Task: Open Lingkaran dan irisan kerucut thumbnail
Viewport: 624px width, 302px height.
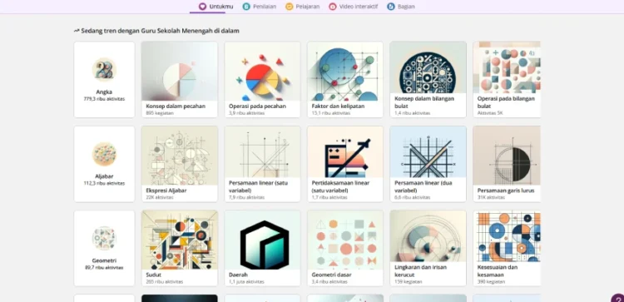Action: [x=428, y=236]
